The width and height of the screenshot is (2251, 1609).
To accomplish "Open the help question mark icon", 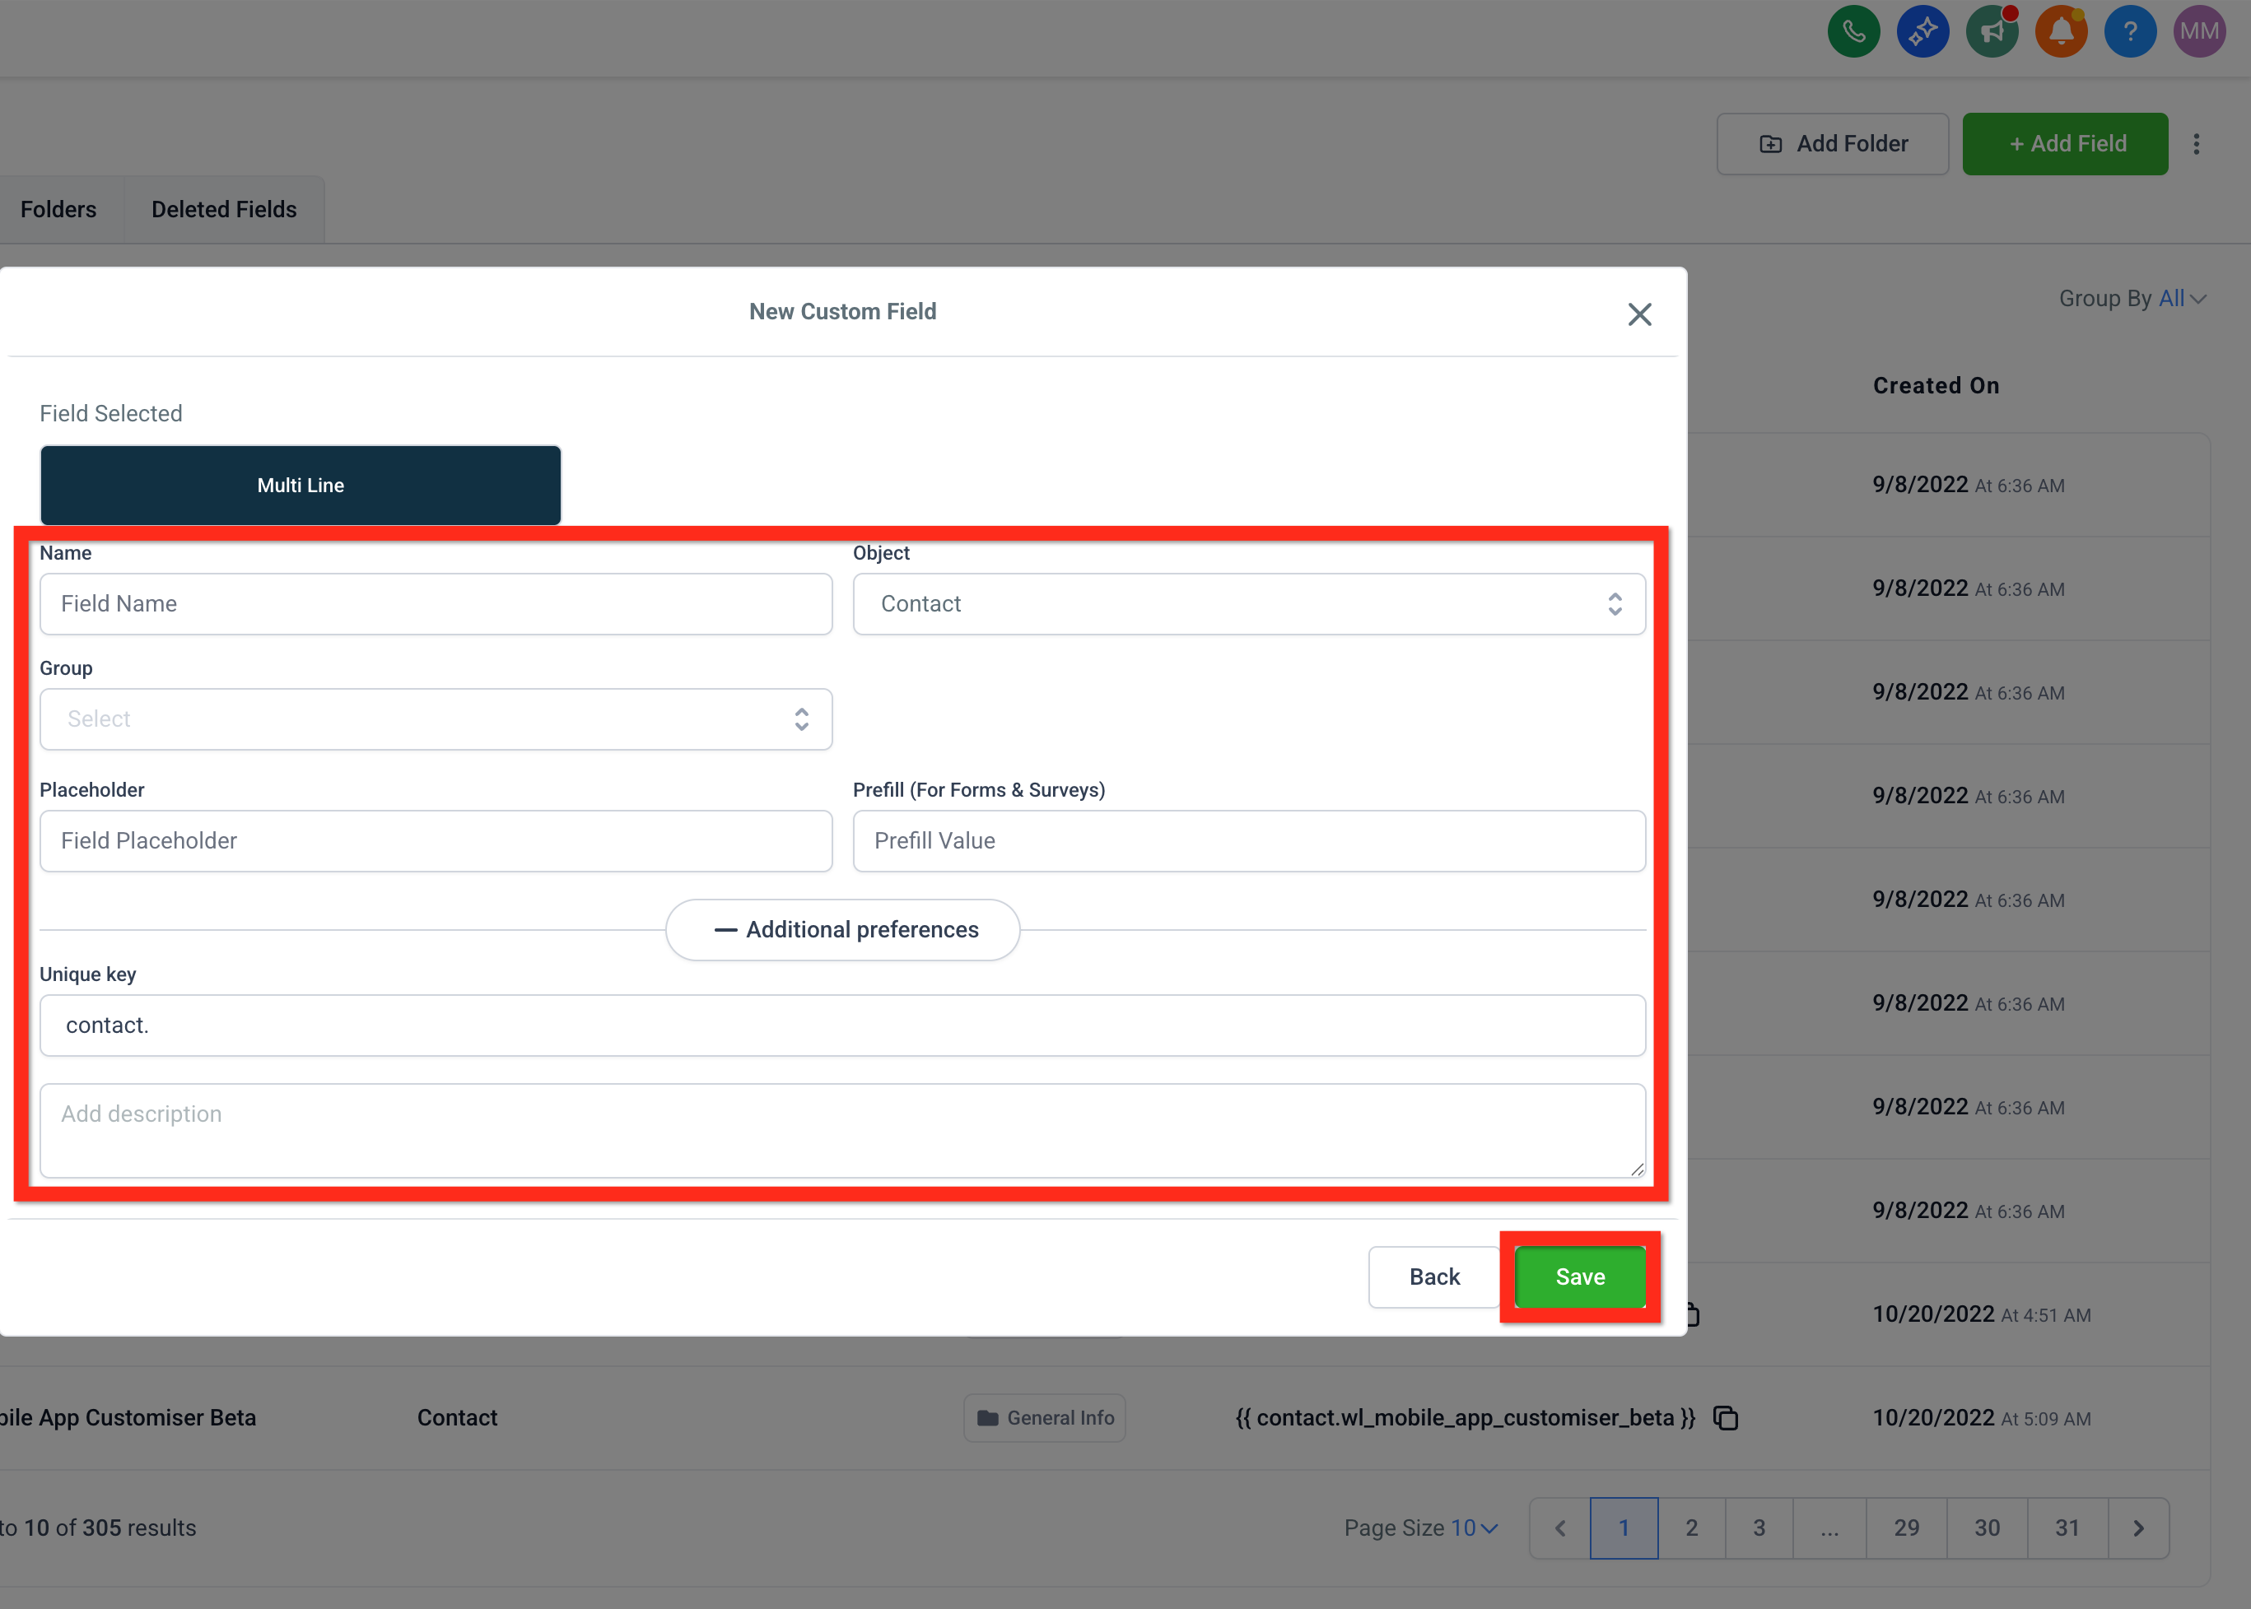I will 2130,32.
